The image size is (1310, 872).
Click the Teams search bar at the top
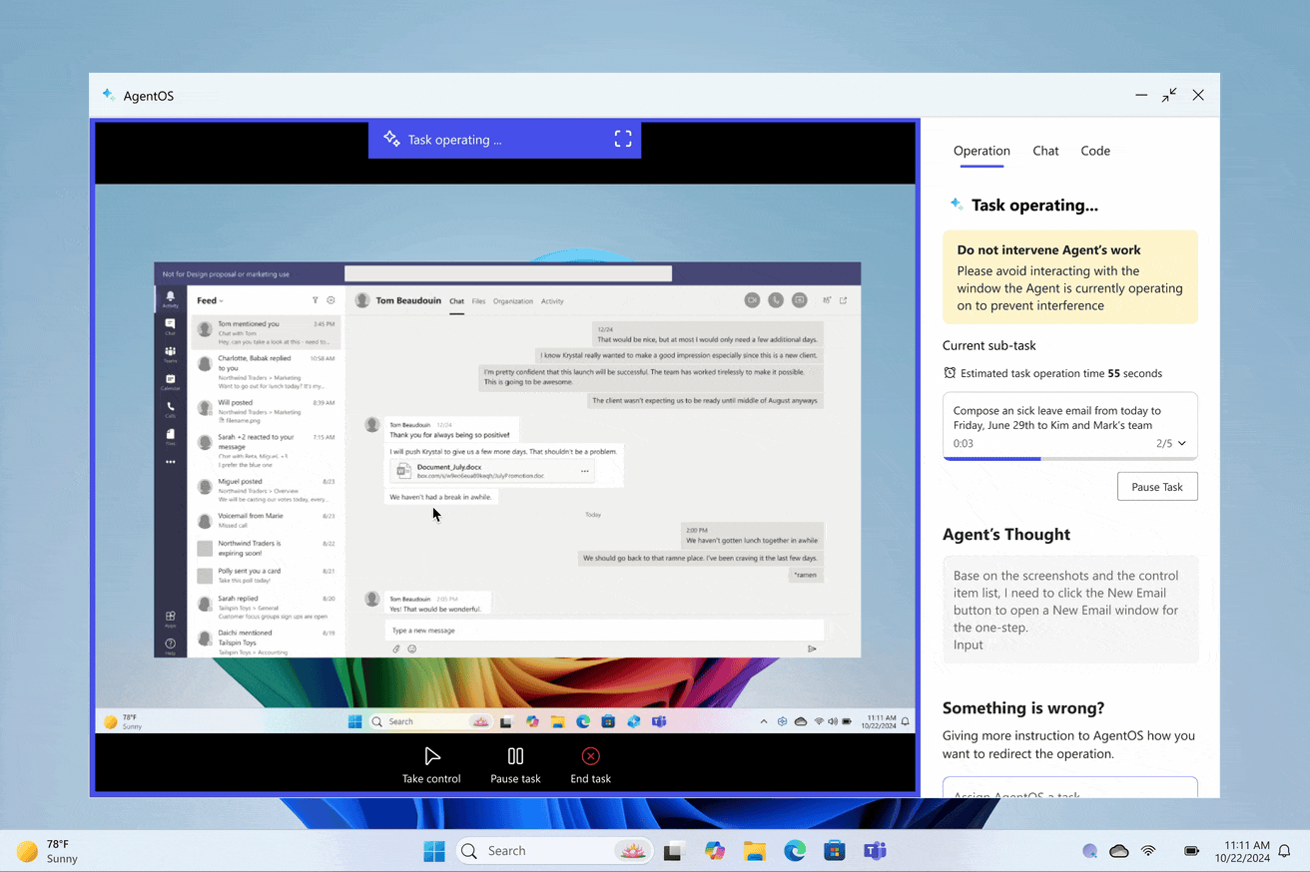(508, 273)
